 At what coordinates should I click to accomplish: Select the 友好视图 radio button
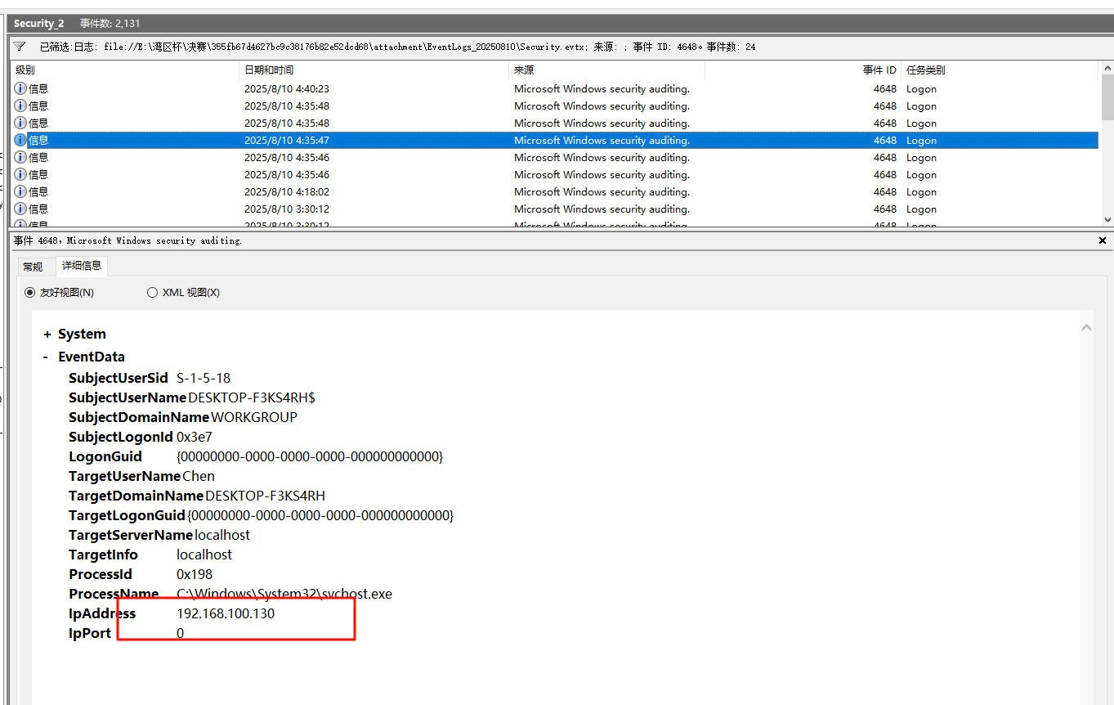[x=30, y=292]
